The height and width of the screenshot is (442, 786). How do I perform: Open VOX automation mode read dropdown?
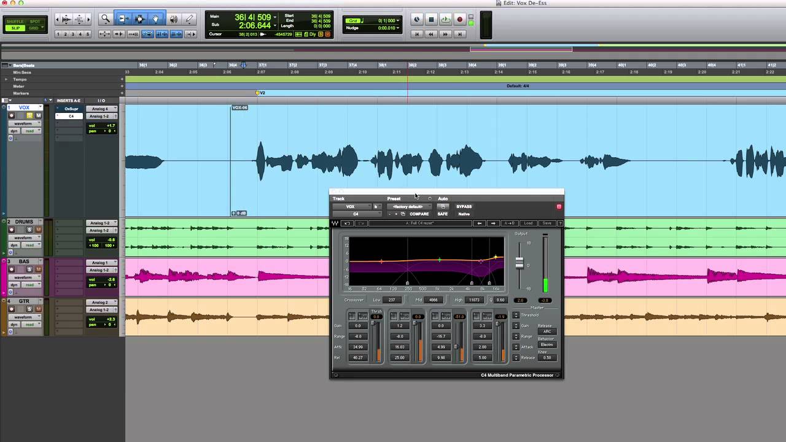coord(33,131)
